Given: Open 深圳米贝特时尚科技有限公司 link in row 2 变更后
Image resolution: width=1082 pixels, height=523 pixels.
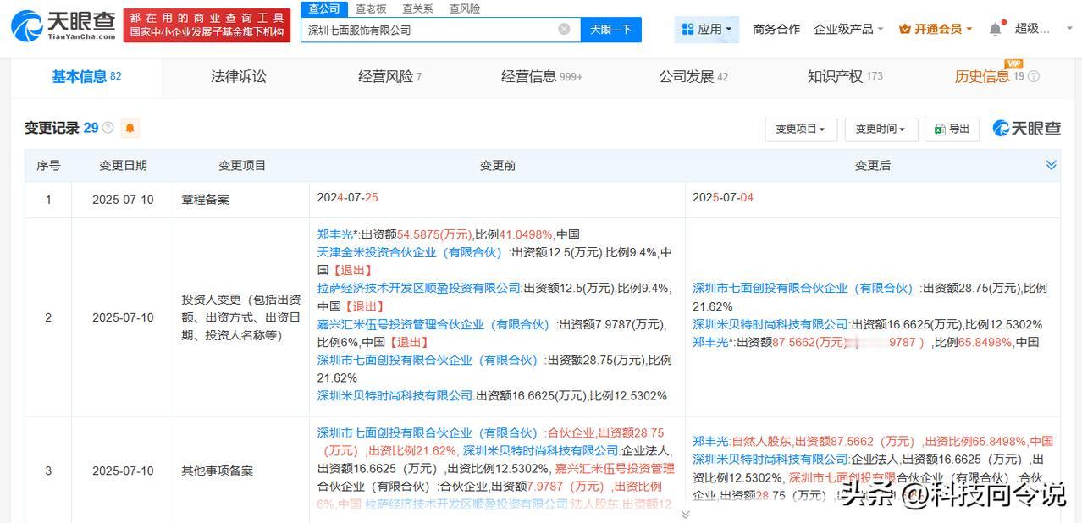Looking at the screenshot, I should click(x=770, y=324).
